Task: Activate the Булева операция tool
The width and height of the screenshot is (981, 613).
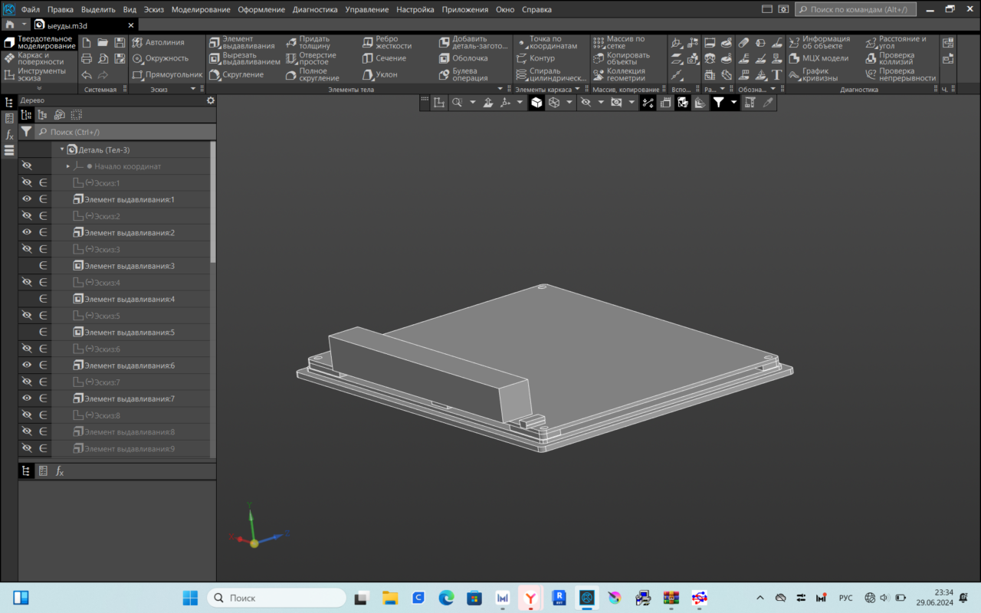Action: [464, 74]
